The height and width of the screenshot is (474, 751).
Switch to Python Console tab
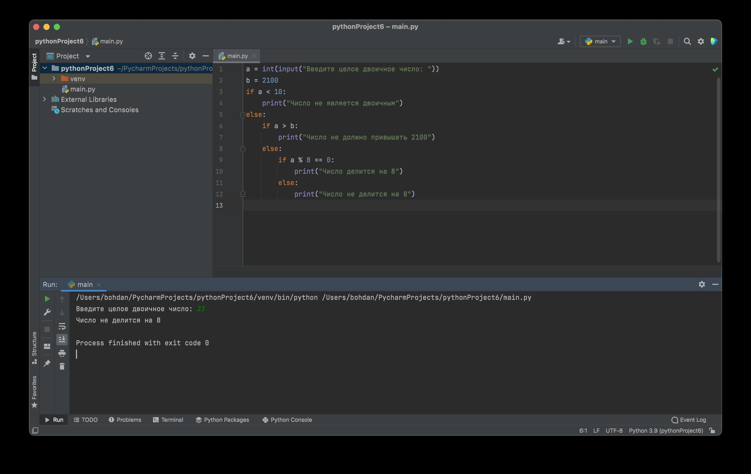click(x=287, y=420)
